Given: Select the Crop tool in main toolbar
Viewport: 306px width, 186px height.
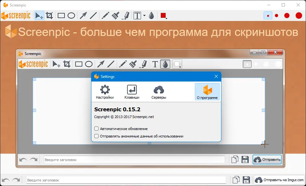Looking at the screenshot, I should pos(49,16).
